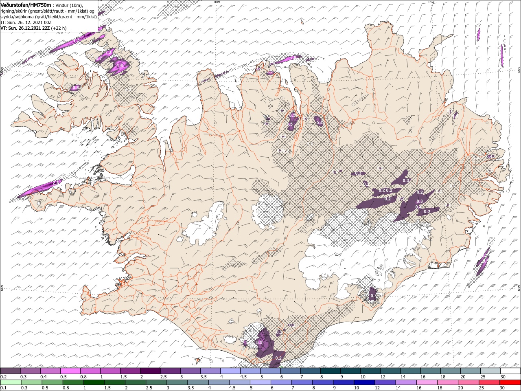Click the darkest green 1–1.5 rain legend swatch
This screenshot has height=391, width=521.
(94, 382)
